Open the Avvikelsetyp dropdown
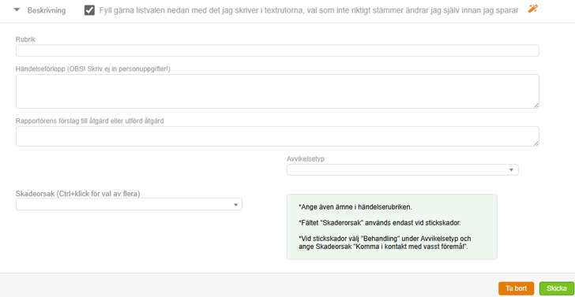This screenshot has width=575, height=297. point(403,170)
